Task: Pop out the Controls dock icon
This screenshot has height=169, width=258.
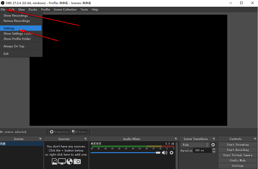Action: [255, 139]
